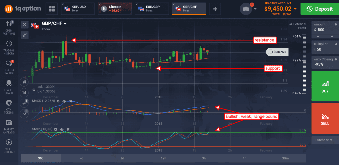339x165 pixels.
Task: Open the camera screenshot tool
Action: pos(246,9)
